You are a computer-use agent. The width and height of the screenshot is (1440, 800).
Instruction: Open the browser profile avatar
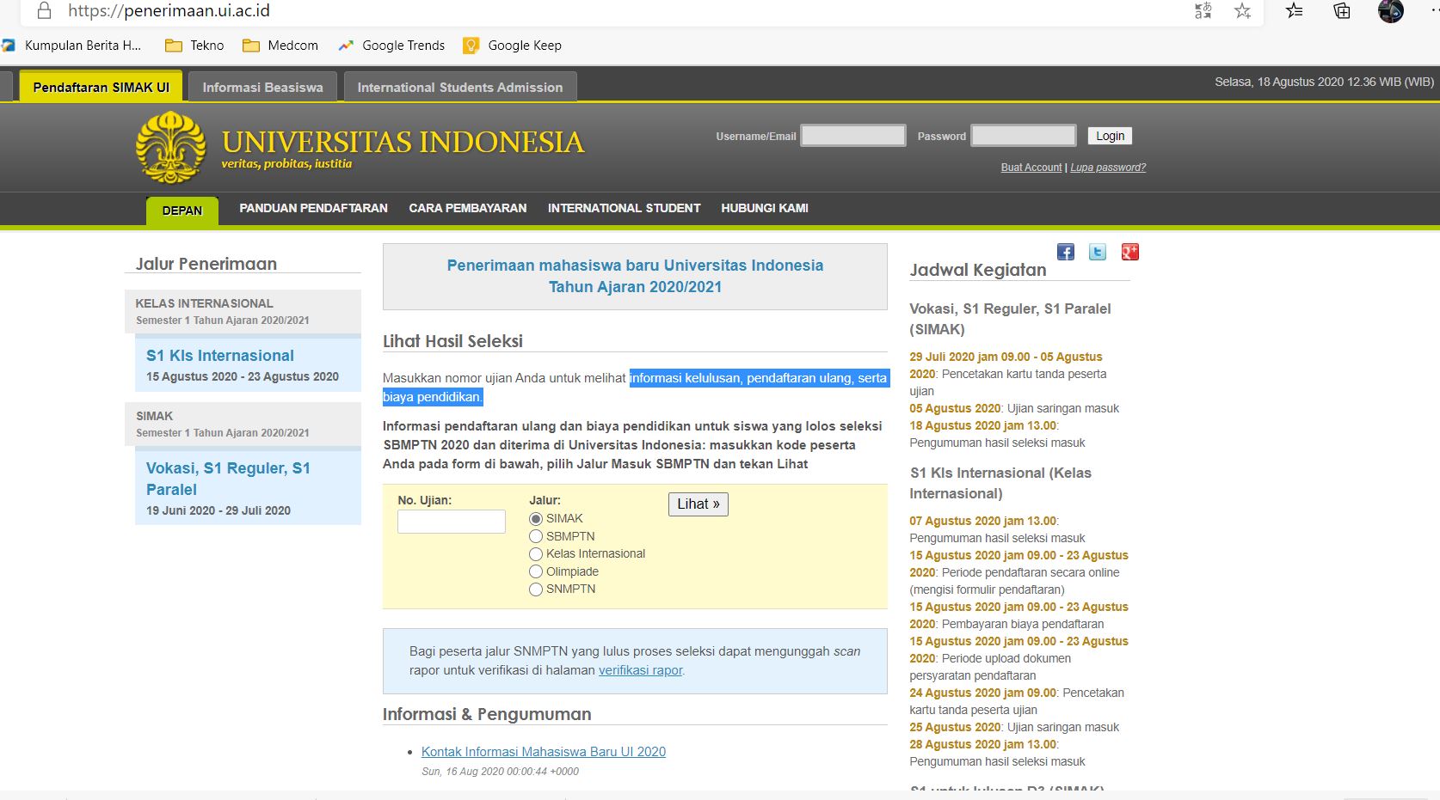1390,11
